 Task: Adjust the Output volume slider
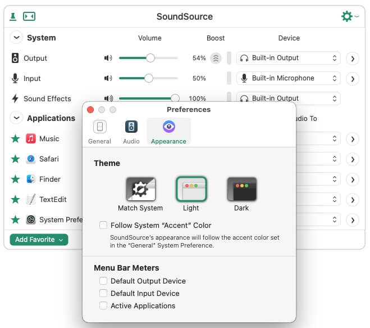tap(148, 58)
